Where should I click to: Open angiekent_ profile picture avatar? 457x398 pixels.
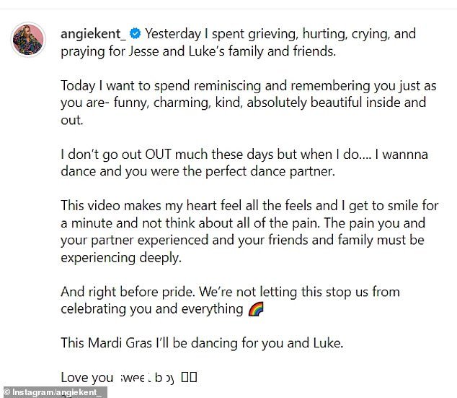pos(28,40)
